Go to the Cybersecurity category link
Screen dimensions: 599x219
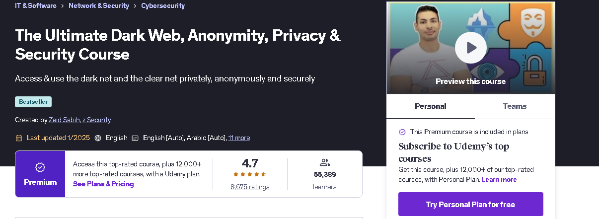click(163, 6)
